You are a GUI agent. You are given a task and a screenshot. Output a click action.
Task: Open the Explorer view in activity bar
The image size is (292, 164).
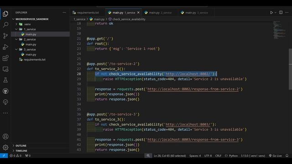coord(5,14)
